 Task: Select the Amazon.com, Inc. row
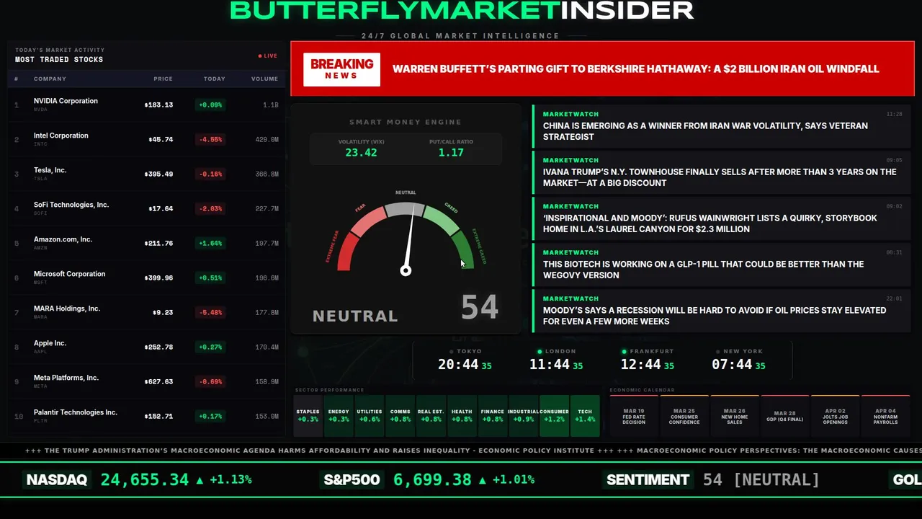146,243
